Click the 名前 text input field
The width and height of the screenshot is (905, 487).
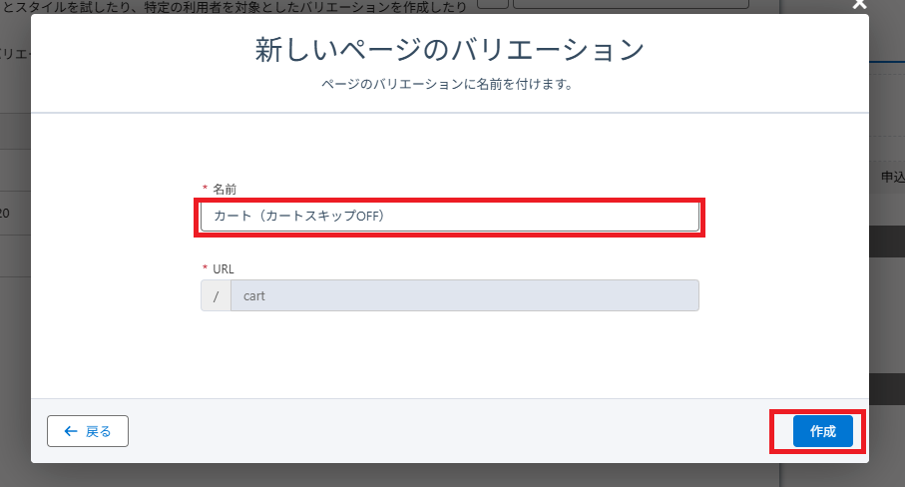pos(449,217)
